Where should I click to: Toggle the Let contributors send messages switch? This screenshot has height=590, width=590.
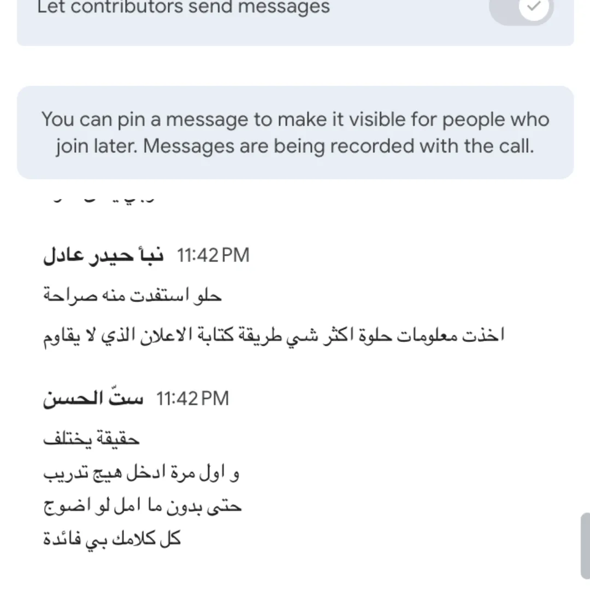tap(521, 8)
